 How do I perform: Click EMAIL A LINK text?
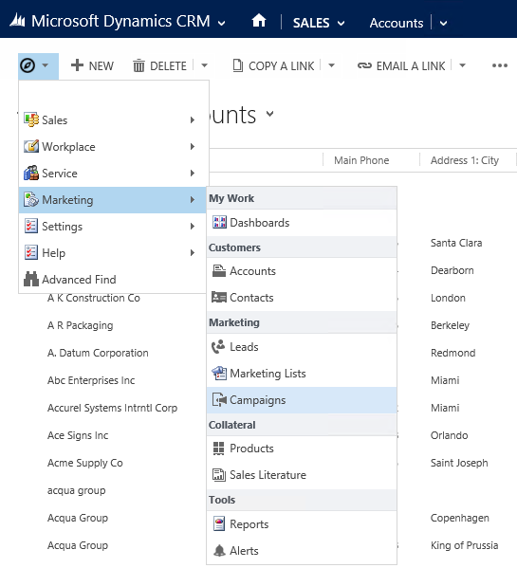(411, 66)
